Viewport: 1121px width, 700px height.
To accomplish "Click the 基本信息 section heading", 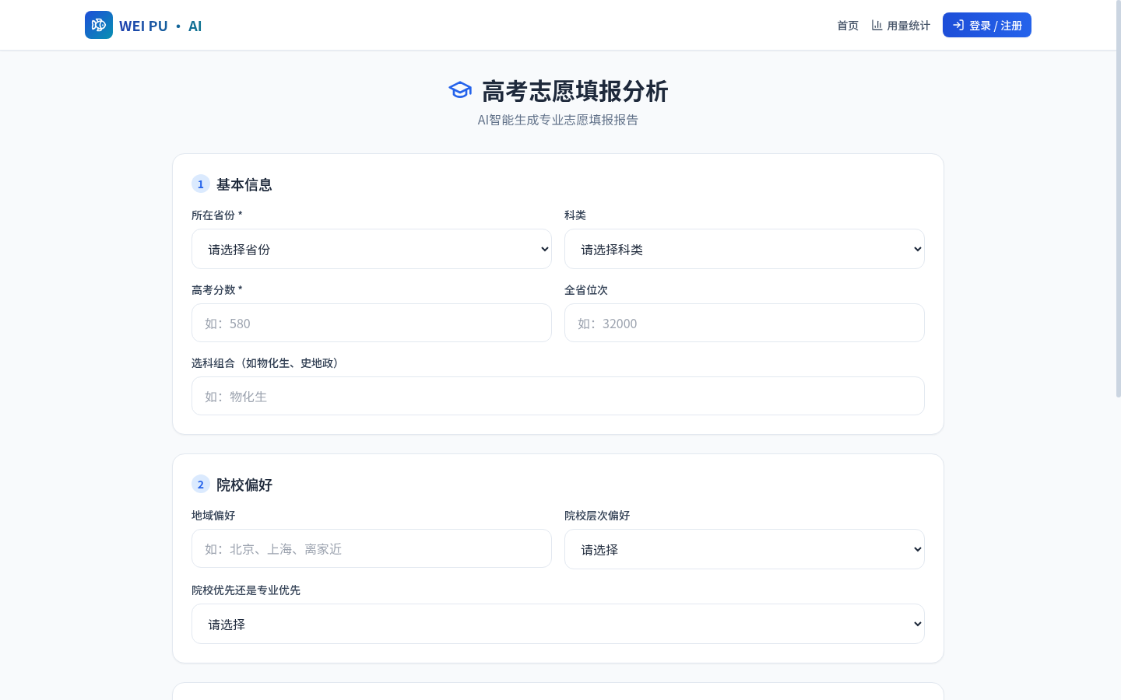I will [x=244, y=184].
